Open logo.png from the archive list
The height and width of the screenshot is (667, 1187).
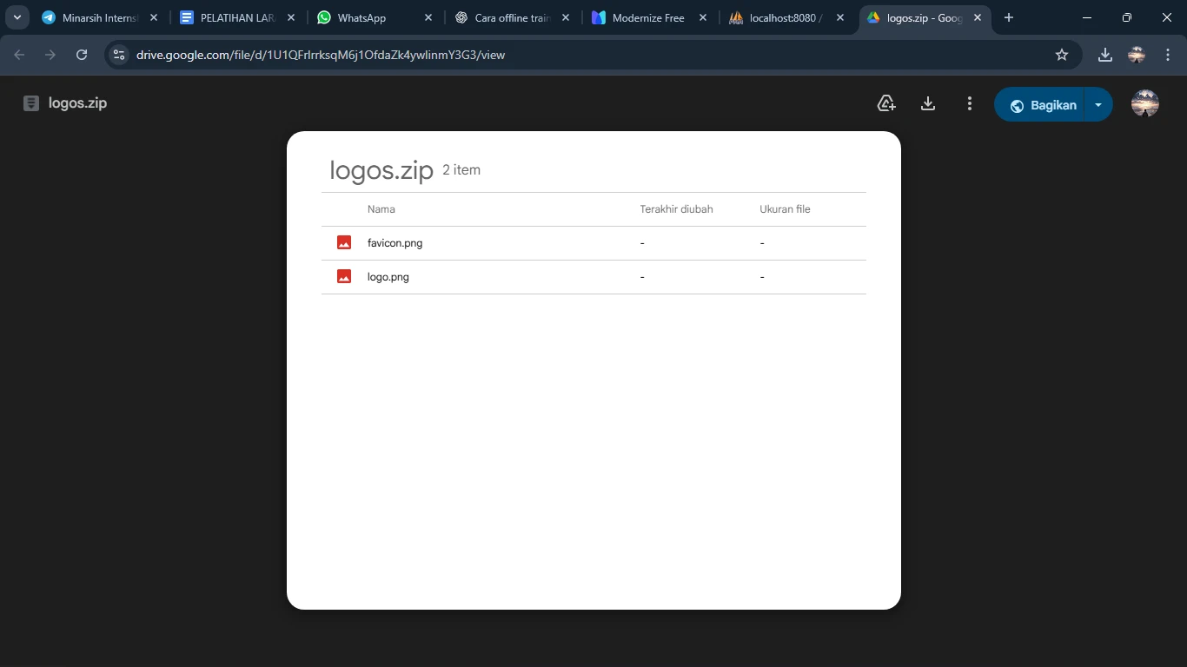[388, 277]
